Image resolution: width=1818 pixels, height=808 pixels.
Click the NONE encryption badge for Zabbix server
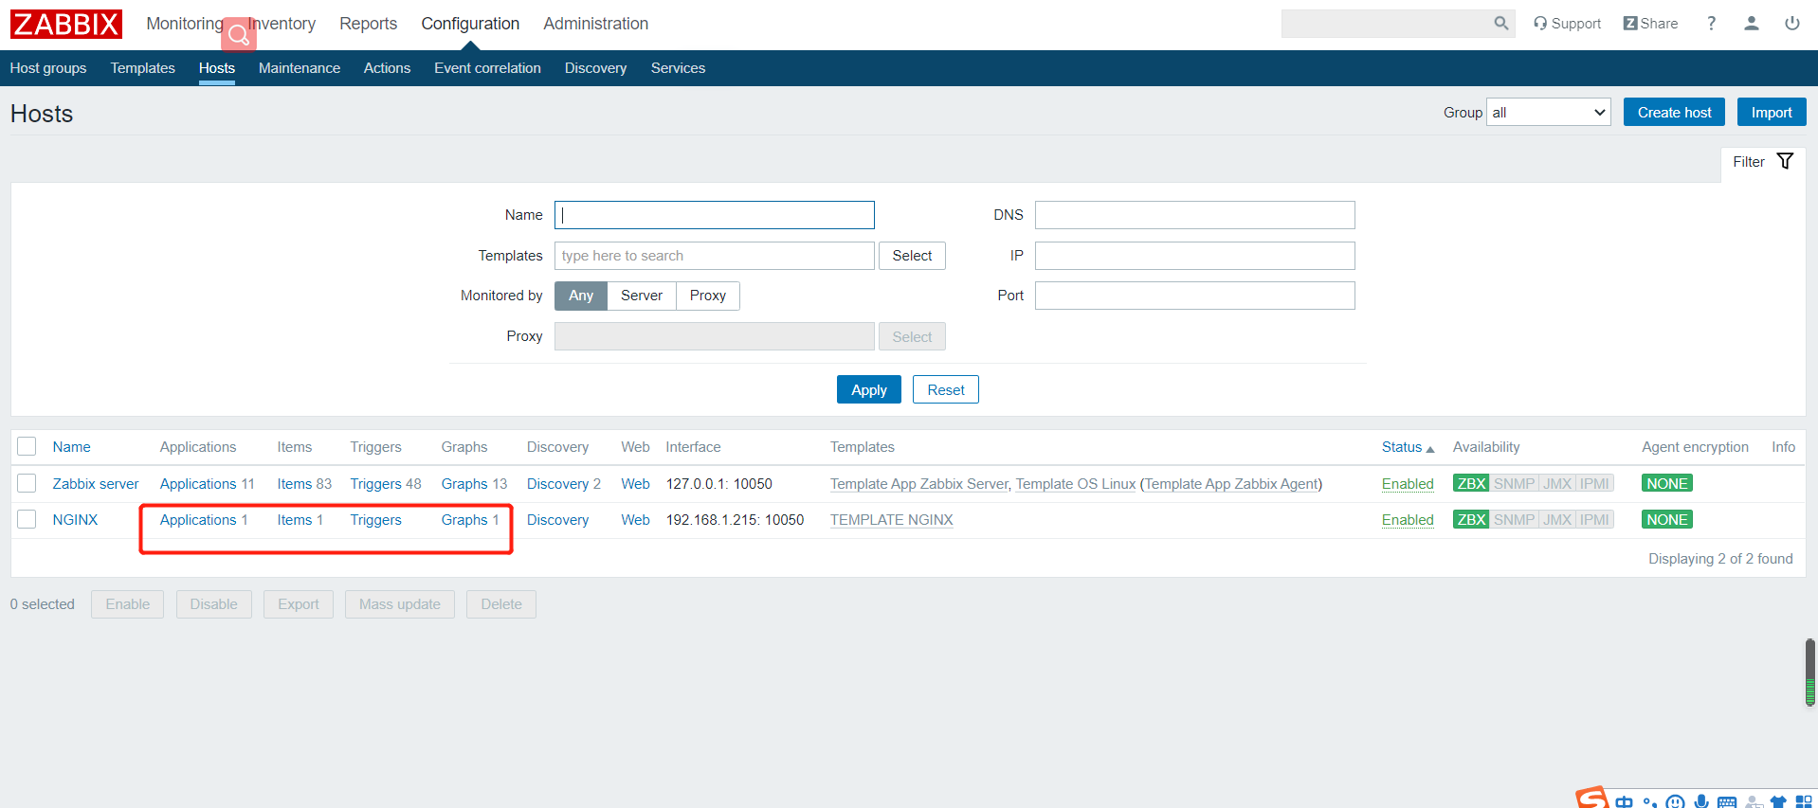tap(1667, 484)
